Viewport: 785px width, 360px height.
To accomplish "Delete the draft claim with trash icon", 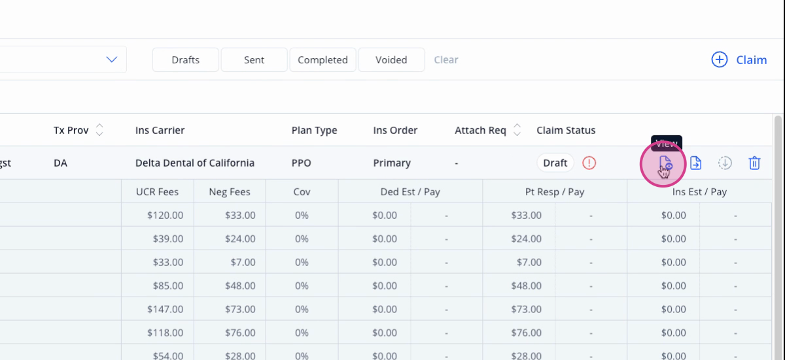I will pyautogui.click(x=754, y=163).
